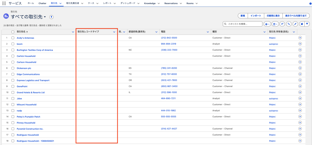Screen dimensions: 312x145
Task: Open the 電話 column menu chevron
Action: point(208,32)
